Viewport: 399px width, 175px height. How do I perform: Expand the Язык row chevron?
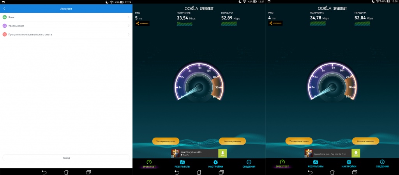(129, 17)
